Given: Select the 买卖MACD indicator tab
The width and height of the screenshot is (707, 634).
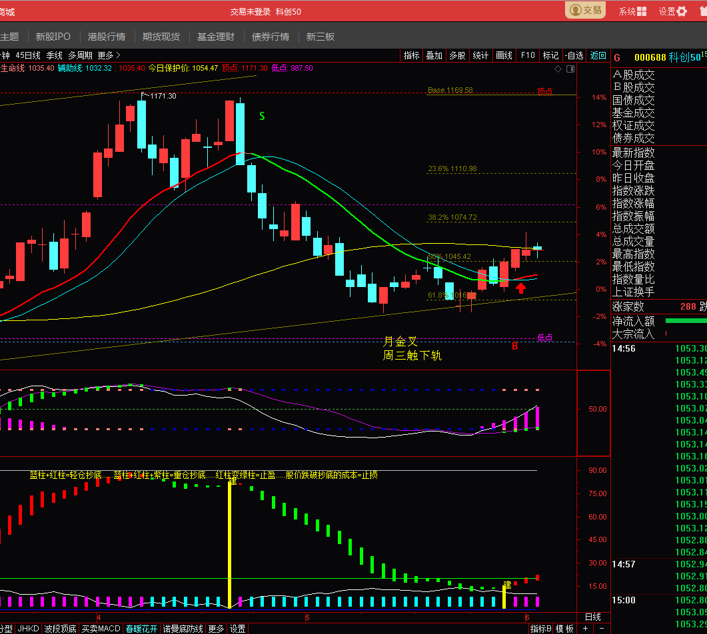Looking at the screenshot, I should point(101,629).
